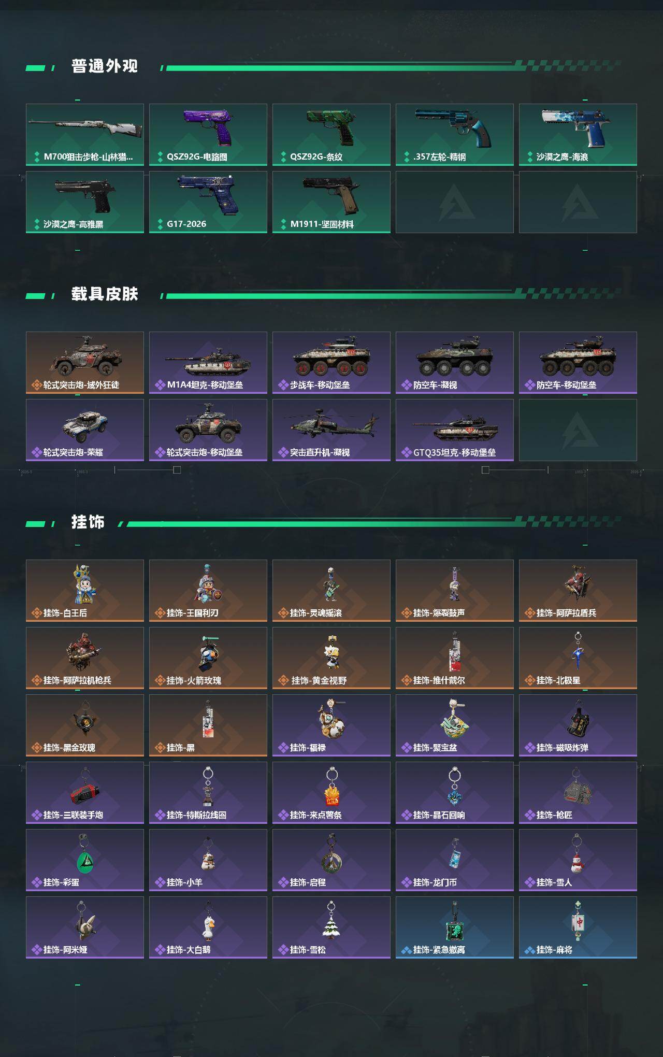Screen dimensions: 663x1057
Task: Choose the 挂饰-彩蛋 green egg charm
Action: point(85,860)
